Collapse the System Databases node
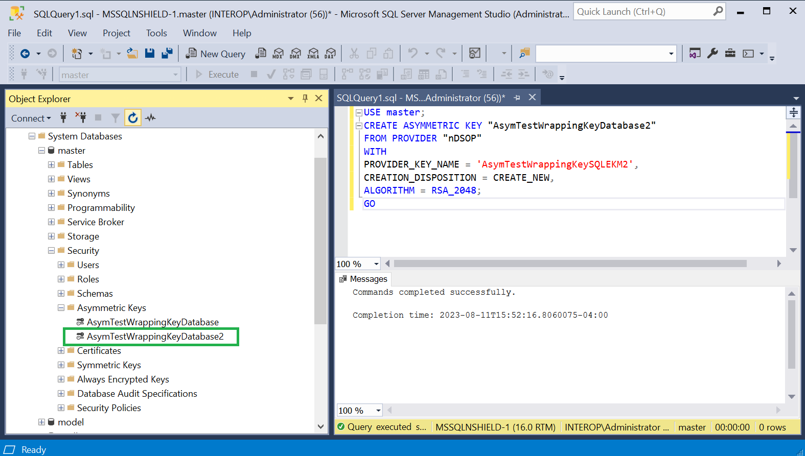This screenshot has width=805, height=456. point(32,136)
